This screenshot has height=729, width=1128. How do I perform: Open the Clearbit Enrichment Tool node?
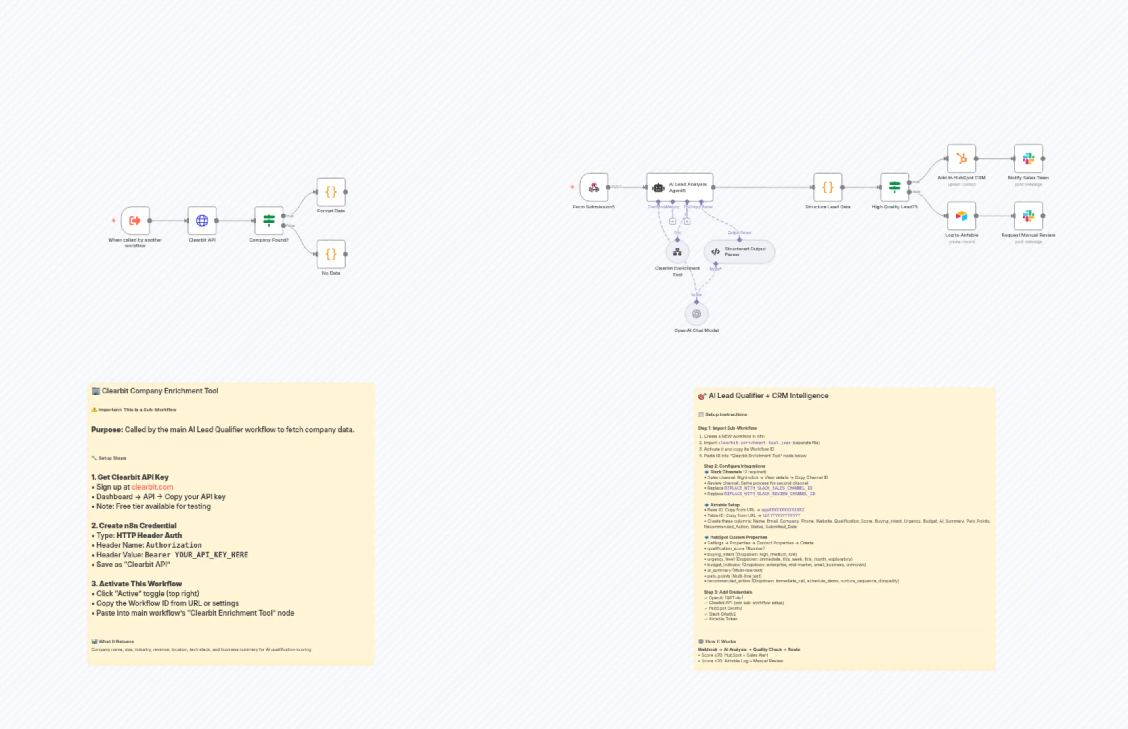(677, 252)
